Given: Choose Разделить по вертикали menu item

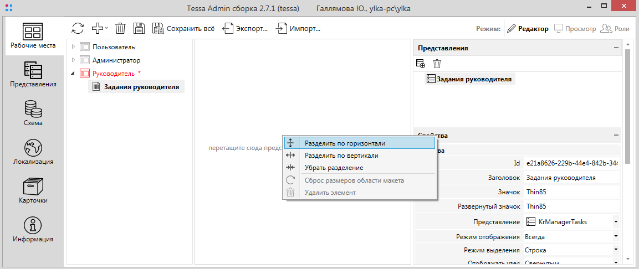Looking at the screenshot, I should pos(341,156).
